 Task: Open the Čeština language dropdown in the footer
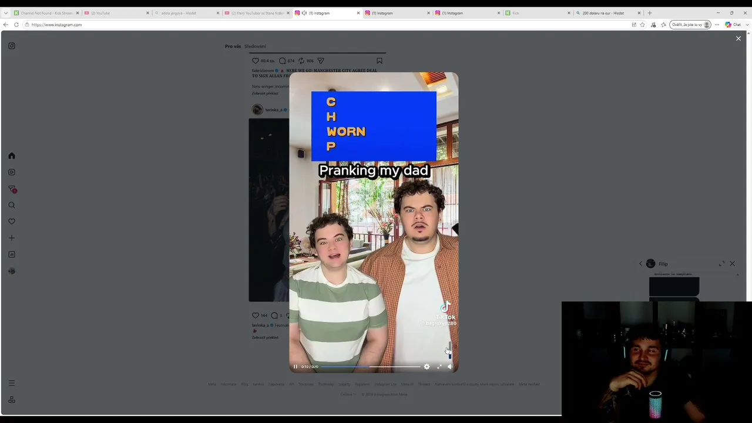click(x=348, y=394)
